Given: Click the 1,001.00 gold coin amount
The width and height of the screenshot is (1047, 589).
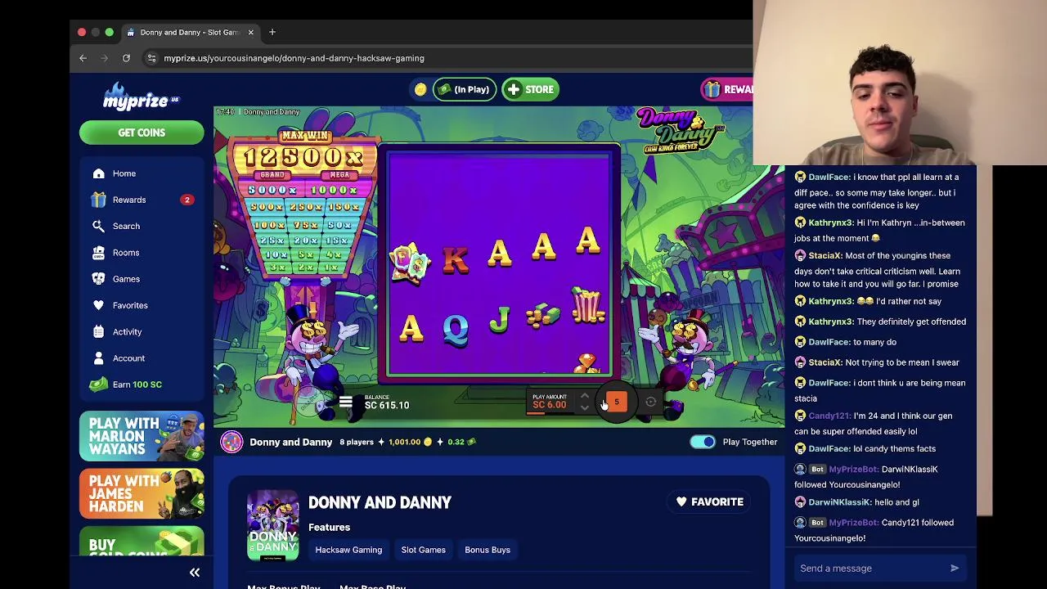Looking at the screenshot, I should point(404,442).
